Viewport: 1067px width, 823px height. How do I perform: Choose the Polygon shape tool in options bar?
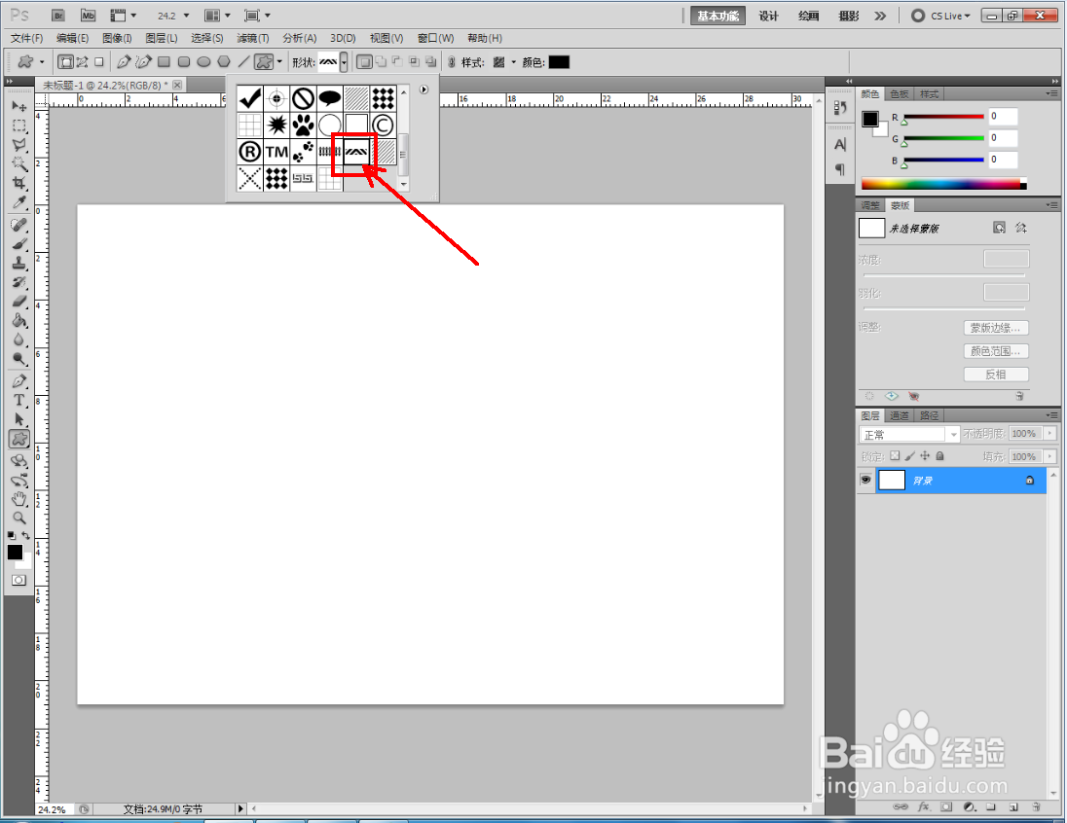pos(224,62)
